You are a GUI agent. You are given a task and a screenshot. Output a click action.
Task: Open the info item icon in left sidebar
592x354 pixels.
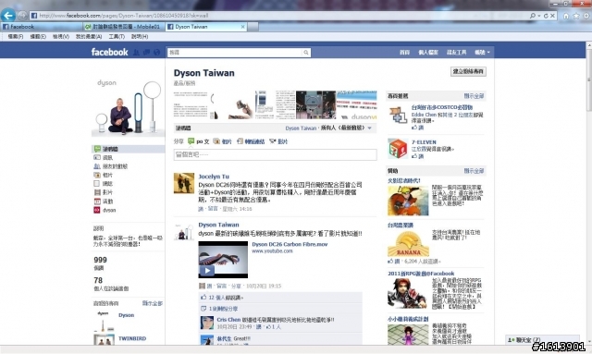(x=97, y=158)
